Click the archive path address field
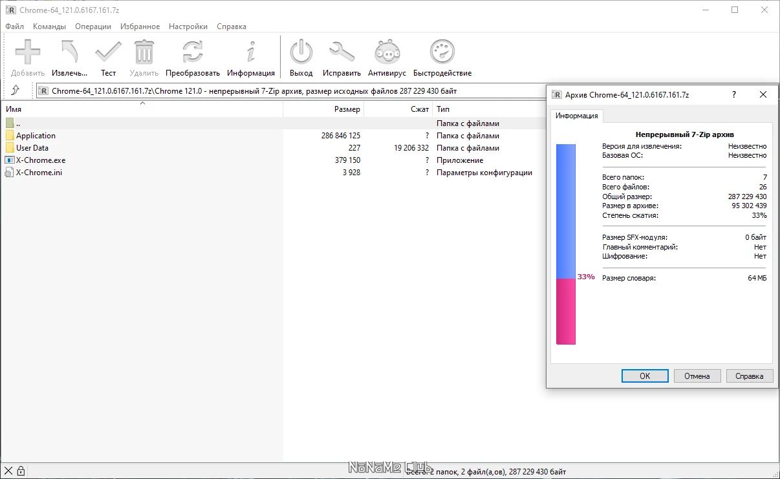 [290, 91]
